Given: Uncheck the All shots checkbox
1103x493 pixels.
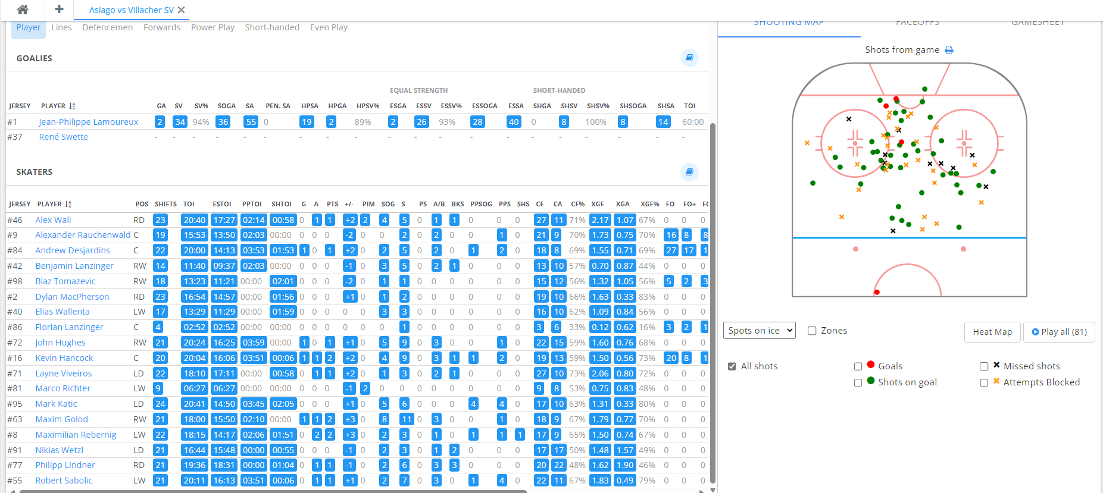Looking at the screenshot, I should [x=732, y=366].
